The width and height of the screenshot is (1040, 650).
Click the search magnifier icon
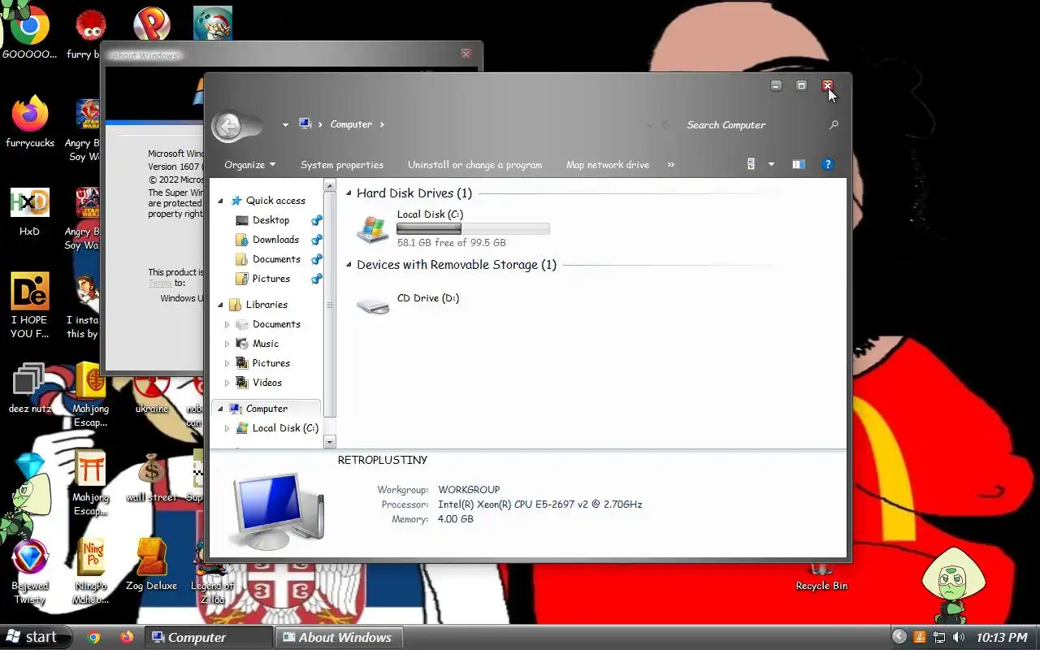click(x=833, y=125)
